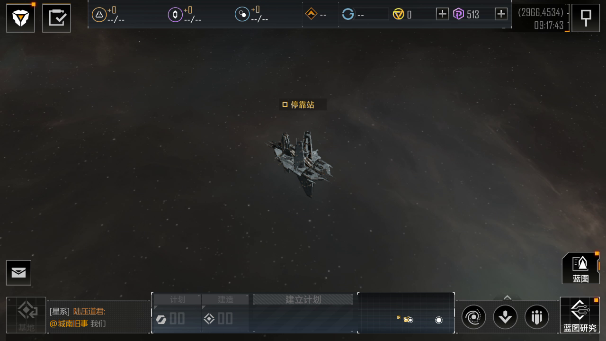Select the 建造 tab

pyautogui.click(x=225, y=299)
